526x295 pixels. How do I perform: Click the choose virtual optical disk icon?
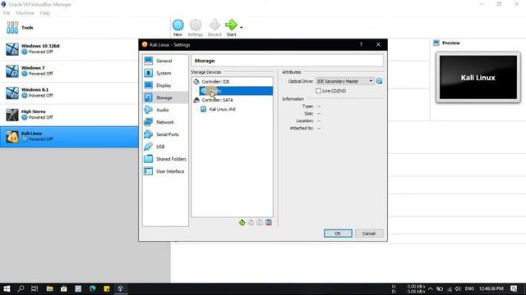coord(379,81)
